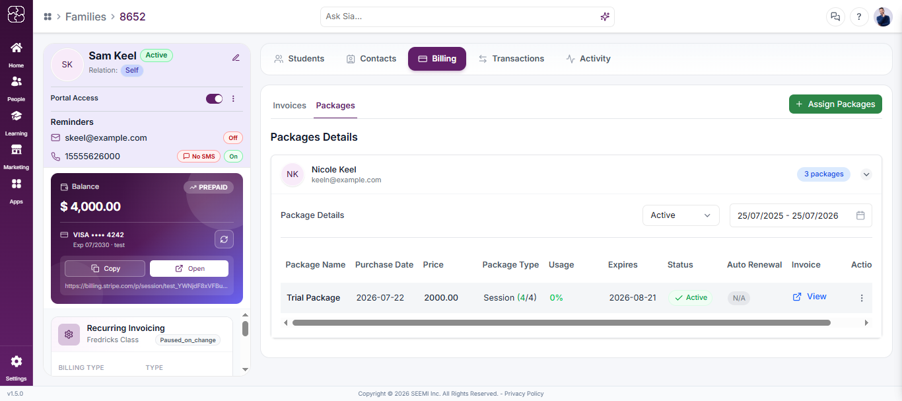Open People in the sidebar
Viewport: 902px width, 401px height.
click(x=16, y=88)
